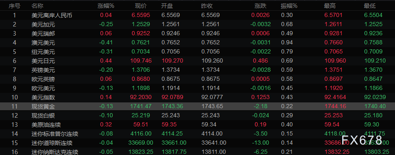This screenshot has width=395, height=155.
Task: Click previous close 92.0777
Action: point(212,97)
